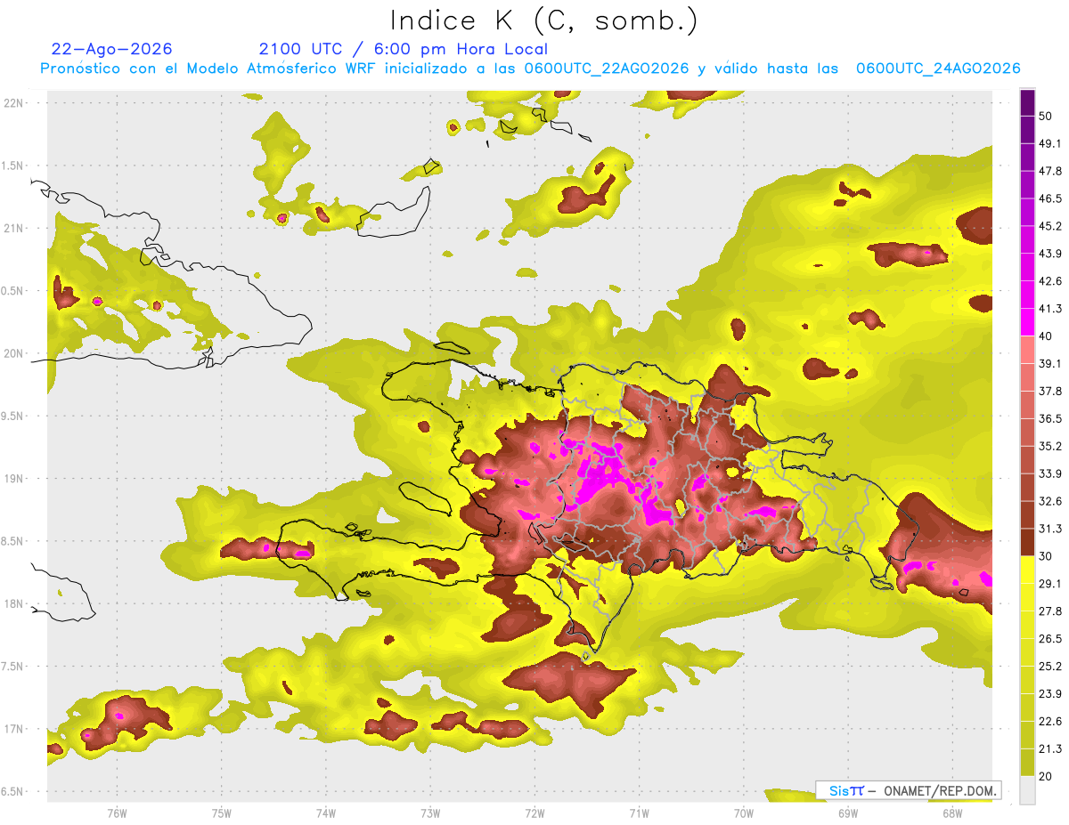Pick the light gray swatch below 20

(x=1027, y=790)
